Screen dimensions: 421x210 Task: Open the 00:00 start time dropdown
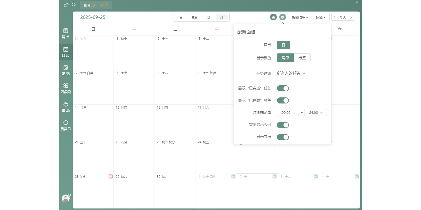287,112
